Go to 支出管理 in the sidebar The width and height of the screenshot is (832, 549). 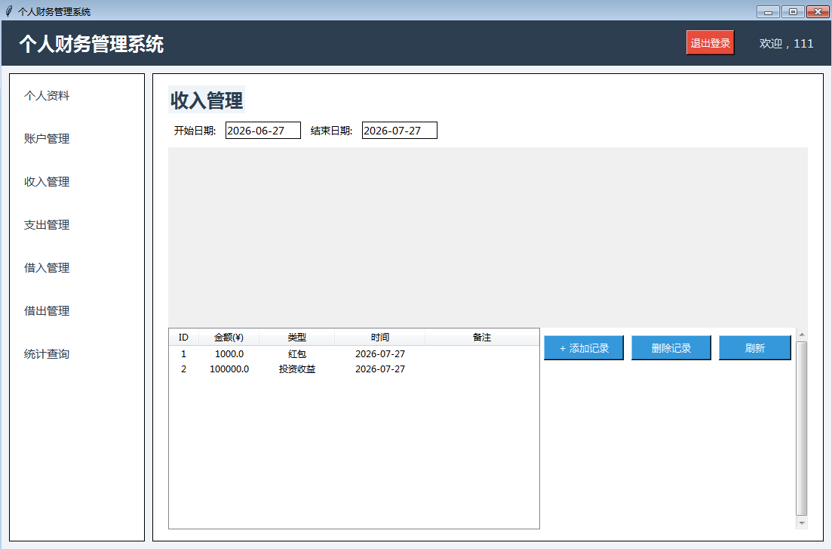[47, 225]
